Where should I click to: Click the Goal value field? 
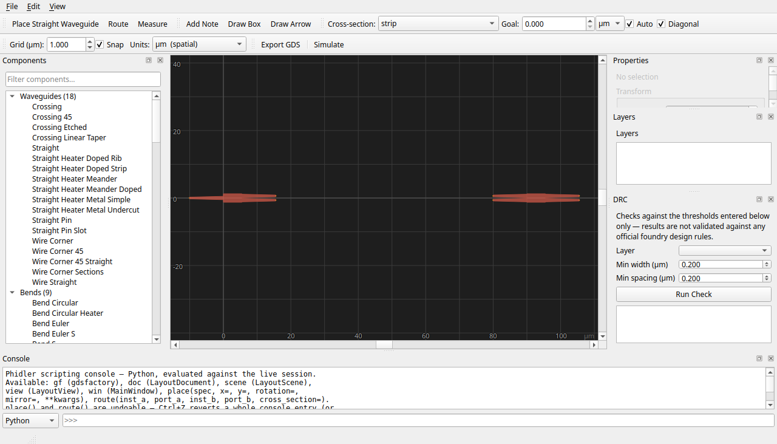coord(554,24)
